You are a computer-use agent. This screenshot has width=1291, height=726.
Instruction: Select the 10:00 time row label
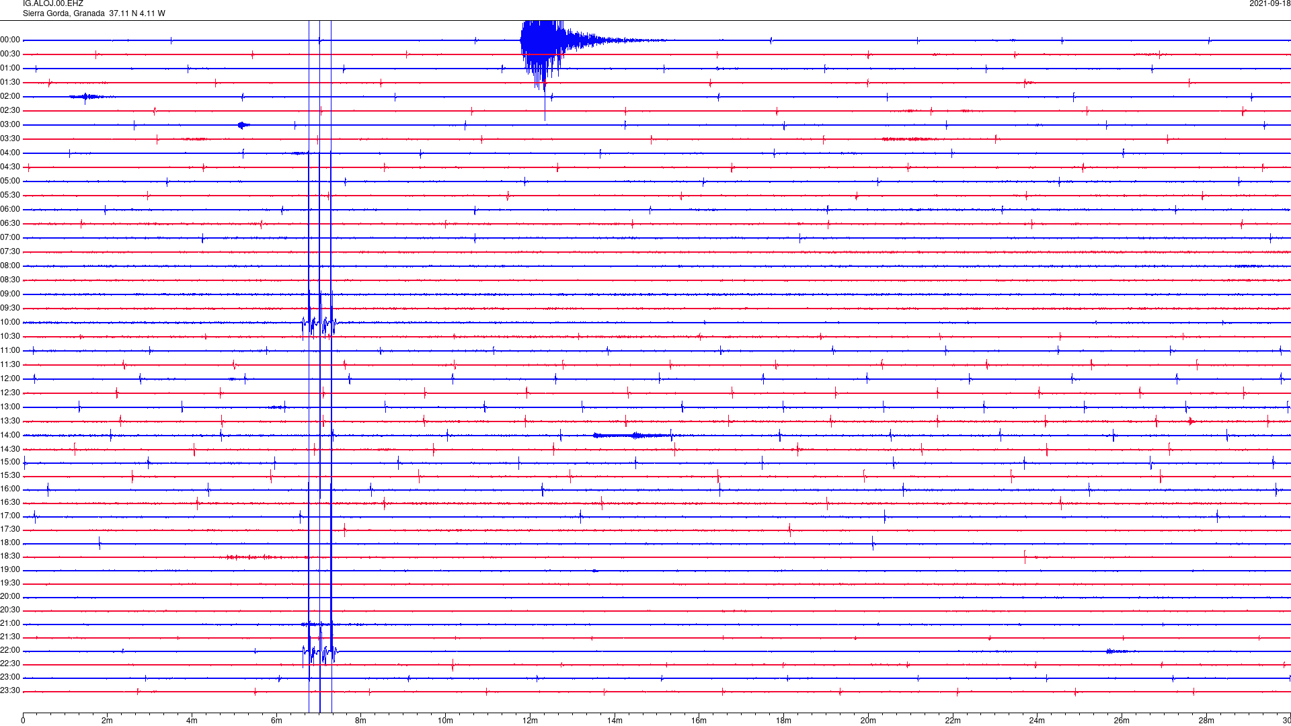pyautogui.click(x=10, y=323)
